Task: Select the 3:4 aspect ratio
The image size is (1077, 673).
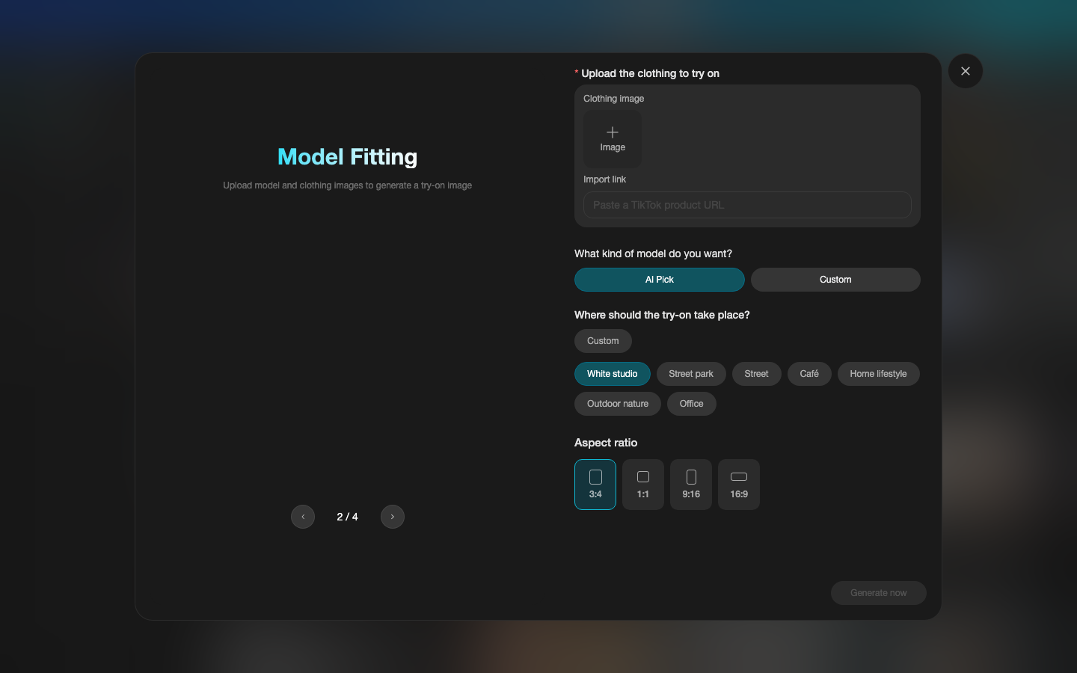Action: click(595, 485)
